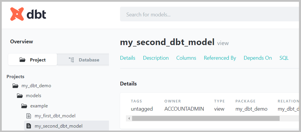Click the untagged tags value
This screenshot has height=132, width=301.
tap(142, 109)
